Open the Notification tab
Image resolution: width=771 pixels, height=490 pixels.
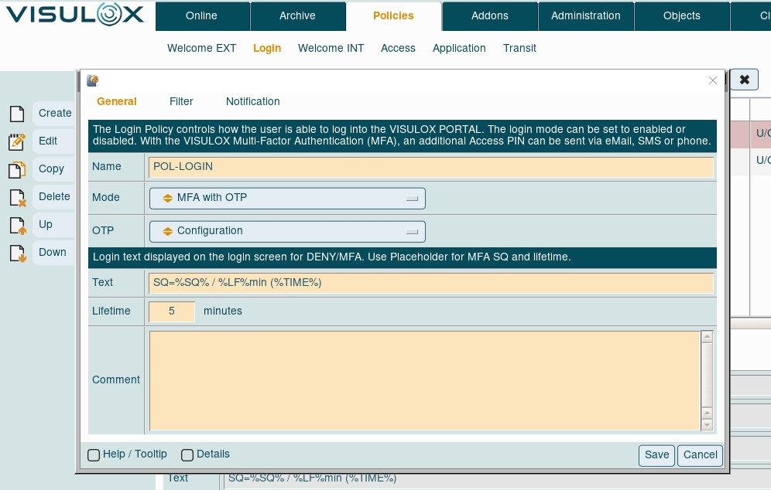[x=252, y=101]
